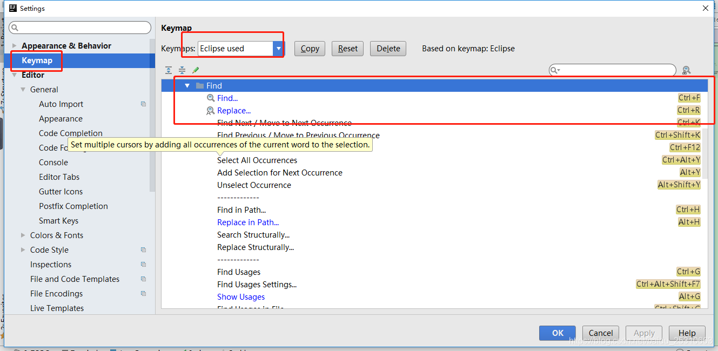
Task: Click the IntelliJ logo in Settings title bar
Action: 13,8
